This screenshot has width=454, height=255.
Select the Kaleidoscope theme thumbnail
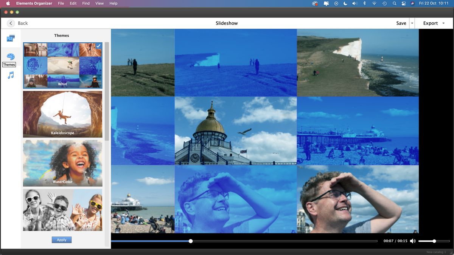[62, 114]
